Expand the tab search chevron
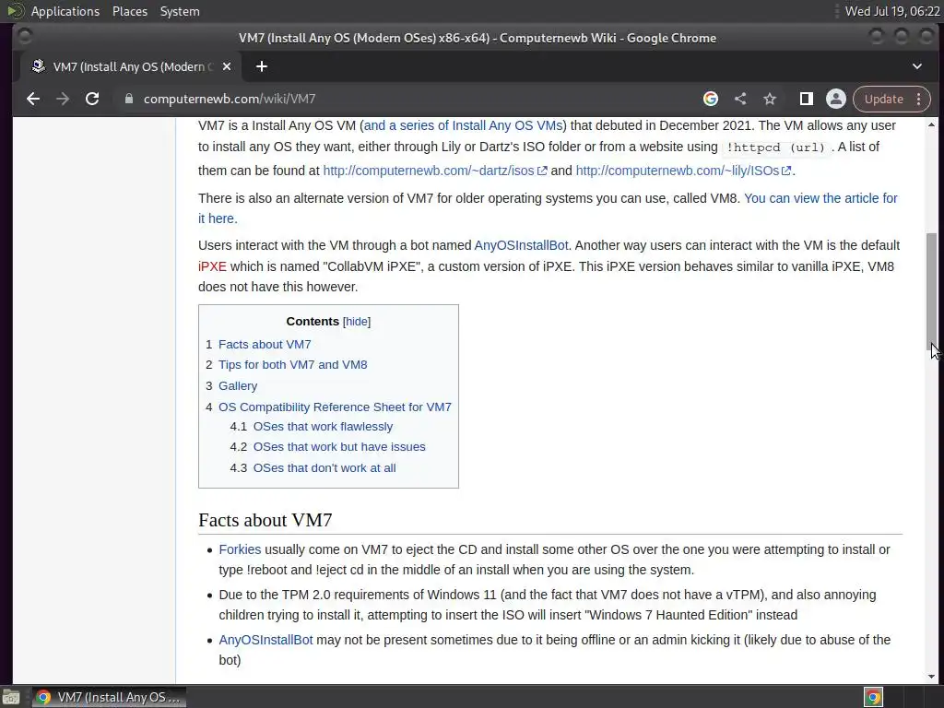The image size is (944, 708). [917, 66]
